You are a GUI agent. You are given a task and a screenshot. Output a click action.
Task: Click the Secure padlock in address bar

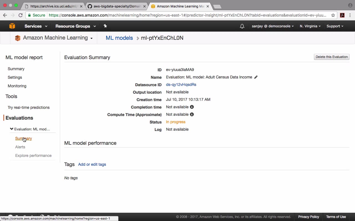click(29, 15)
